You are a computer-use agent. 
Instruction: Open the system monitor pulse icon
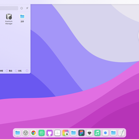click(58, 133)
